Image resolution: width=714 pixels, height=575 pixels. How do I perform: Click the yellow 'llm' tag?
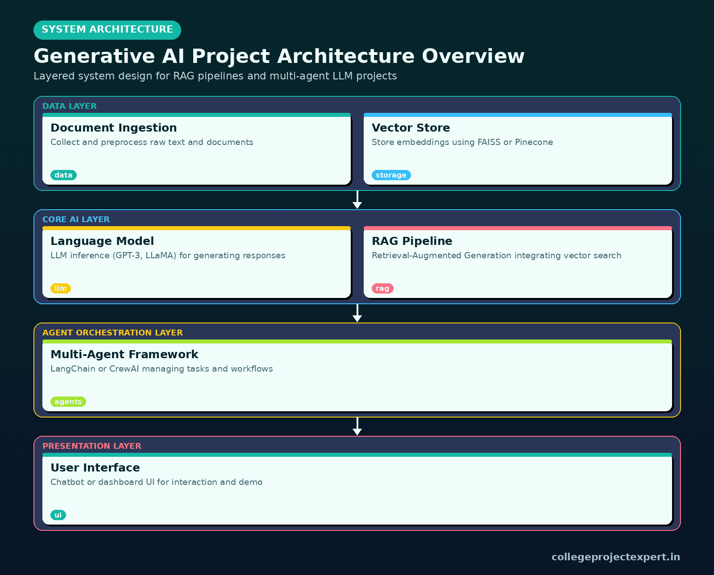pos(61,289)
